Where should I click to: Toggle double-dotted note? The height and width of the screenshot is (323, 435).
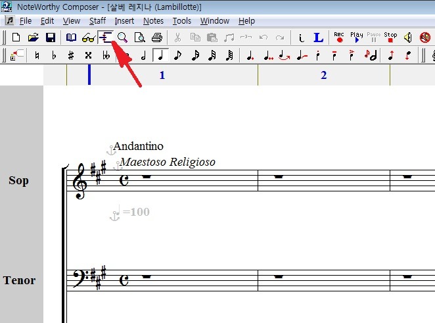pos(267,55)
